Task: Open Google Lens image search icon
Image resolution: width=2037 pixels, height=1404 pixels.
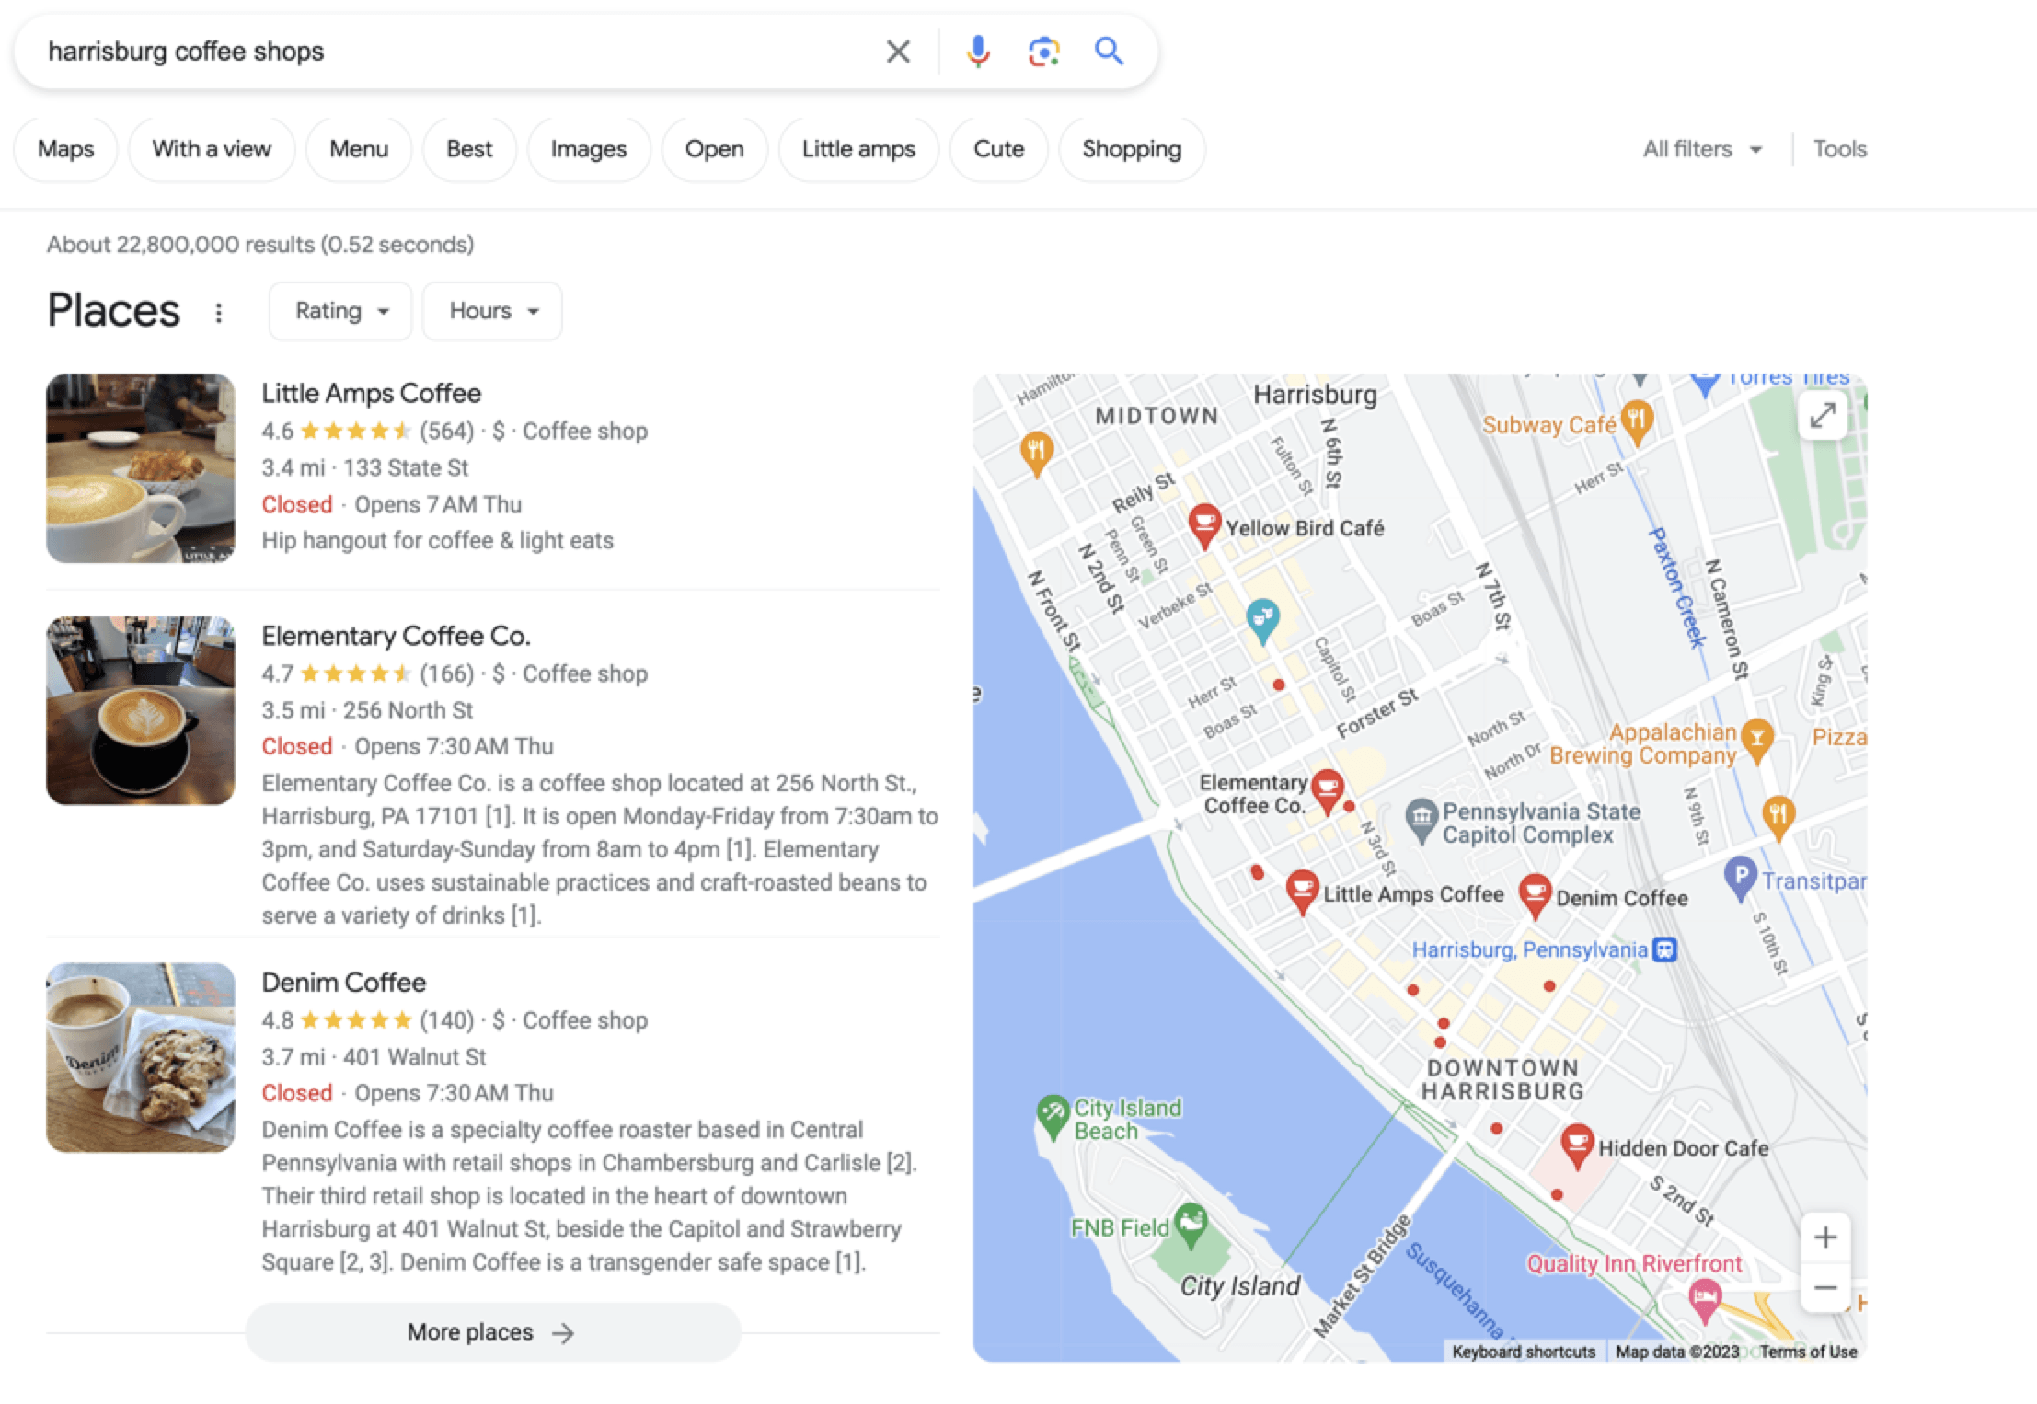Action: (1043, 52)
